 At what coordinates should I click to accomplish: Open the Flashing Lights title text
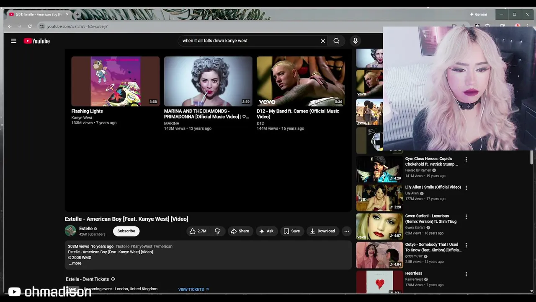click(x=87, y=111)
